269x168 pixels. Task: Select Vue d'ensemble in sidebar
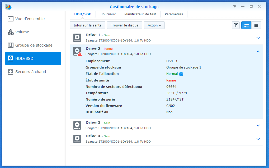click(x=30, y=19)
